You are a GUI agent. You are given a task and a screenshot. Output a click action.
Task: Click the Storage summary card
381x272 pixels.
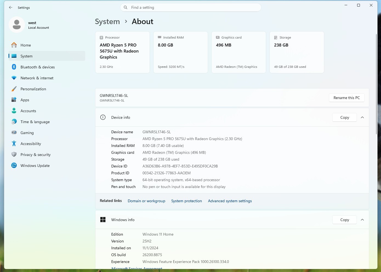pos(297,52)
